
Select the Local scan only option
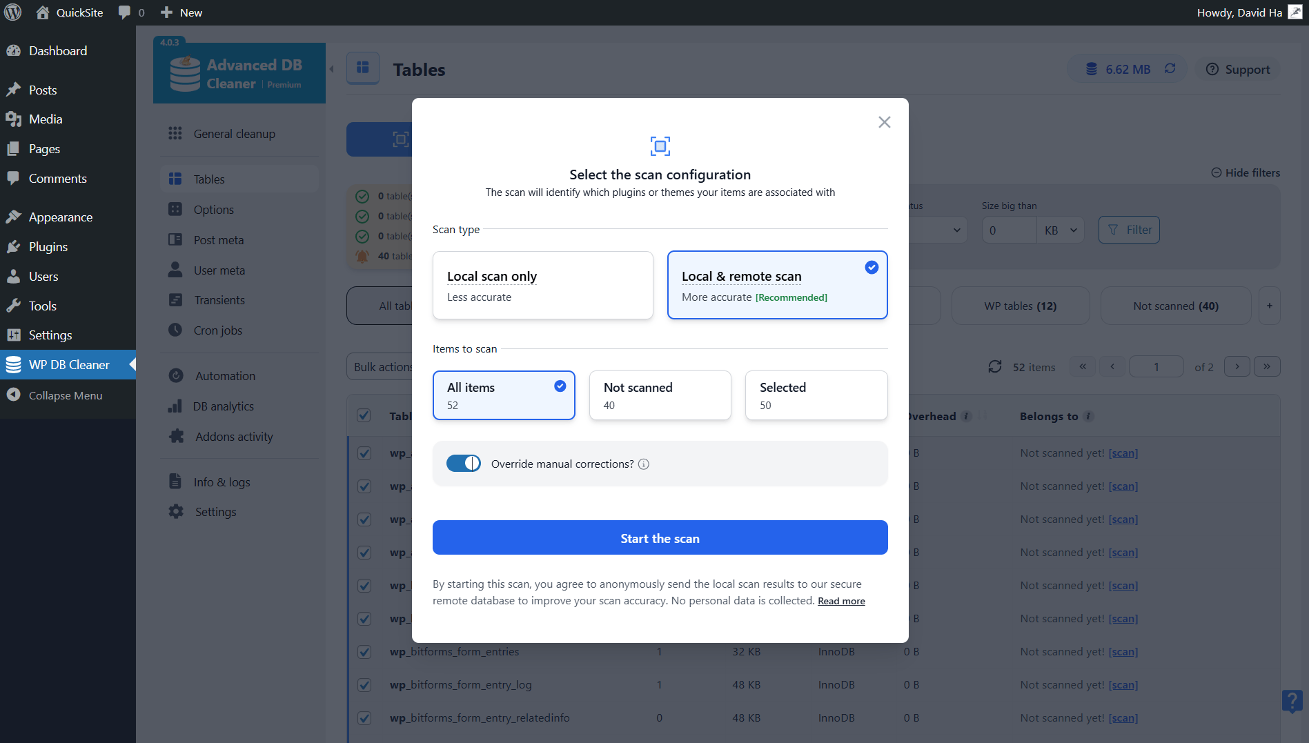(x=542, y=285)
